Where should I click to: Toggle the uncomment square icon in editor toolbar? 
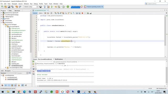(x=85, y=13)
